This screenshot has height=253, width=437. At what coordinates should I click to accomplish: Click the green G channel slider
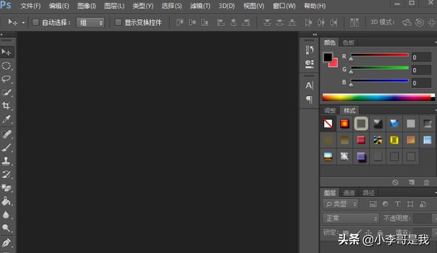click(x=380, y=68)
